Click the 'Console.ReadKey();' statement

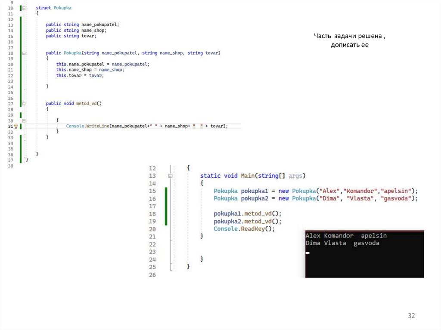click(x=244, y=229)
